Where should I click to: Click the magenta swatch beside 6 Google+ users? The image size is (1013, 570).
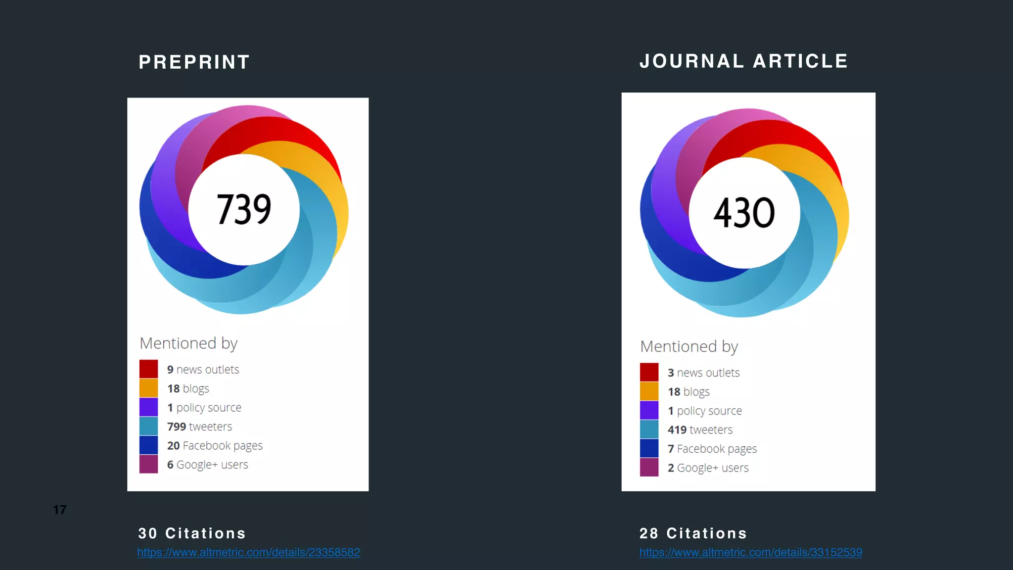click(x=148, y=464)
